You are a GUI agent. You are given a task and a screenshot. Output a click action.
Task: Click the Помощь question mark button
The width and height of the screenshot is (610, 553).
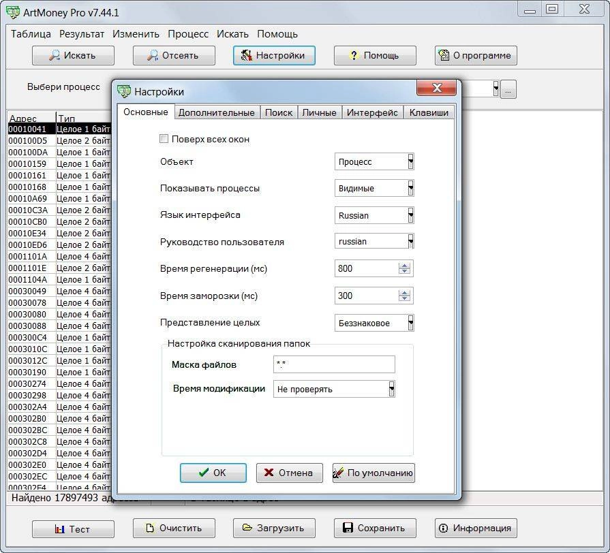pos(375,56)
